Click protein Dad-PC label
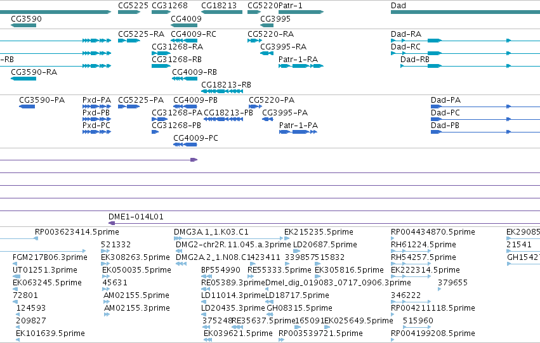 click(445, 113)
